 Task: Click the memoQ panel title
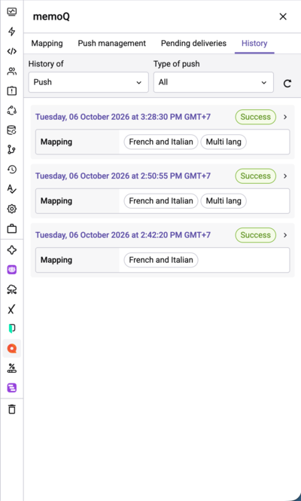coord(51,17)
